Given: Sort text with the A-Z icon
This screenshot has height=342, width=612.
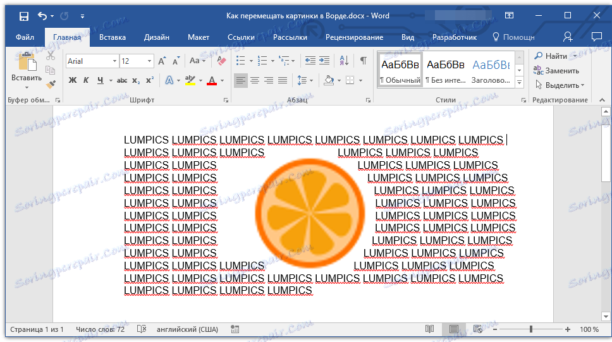Looking at the screenshot, I should (344, 61).
